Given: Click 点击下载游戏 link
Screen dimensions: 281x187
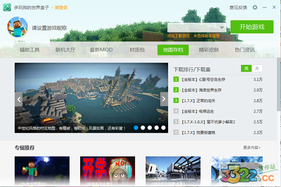Looking at the screenshot, I should [179, 36].
